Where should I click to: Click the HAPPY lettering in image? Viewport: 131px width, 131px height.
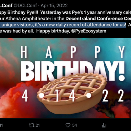coord(73,52)
